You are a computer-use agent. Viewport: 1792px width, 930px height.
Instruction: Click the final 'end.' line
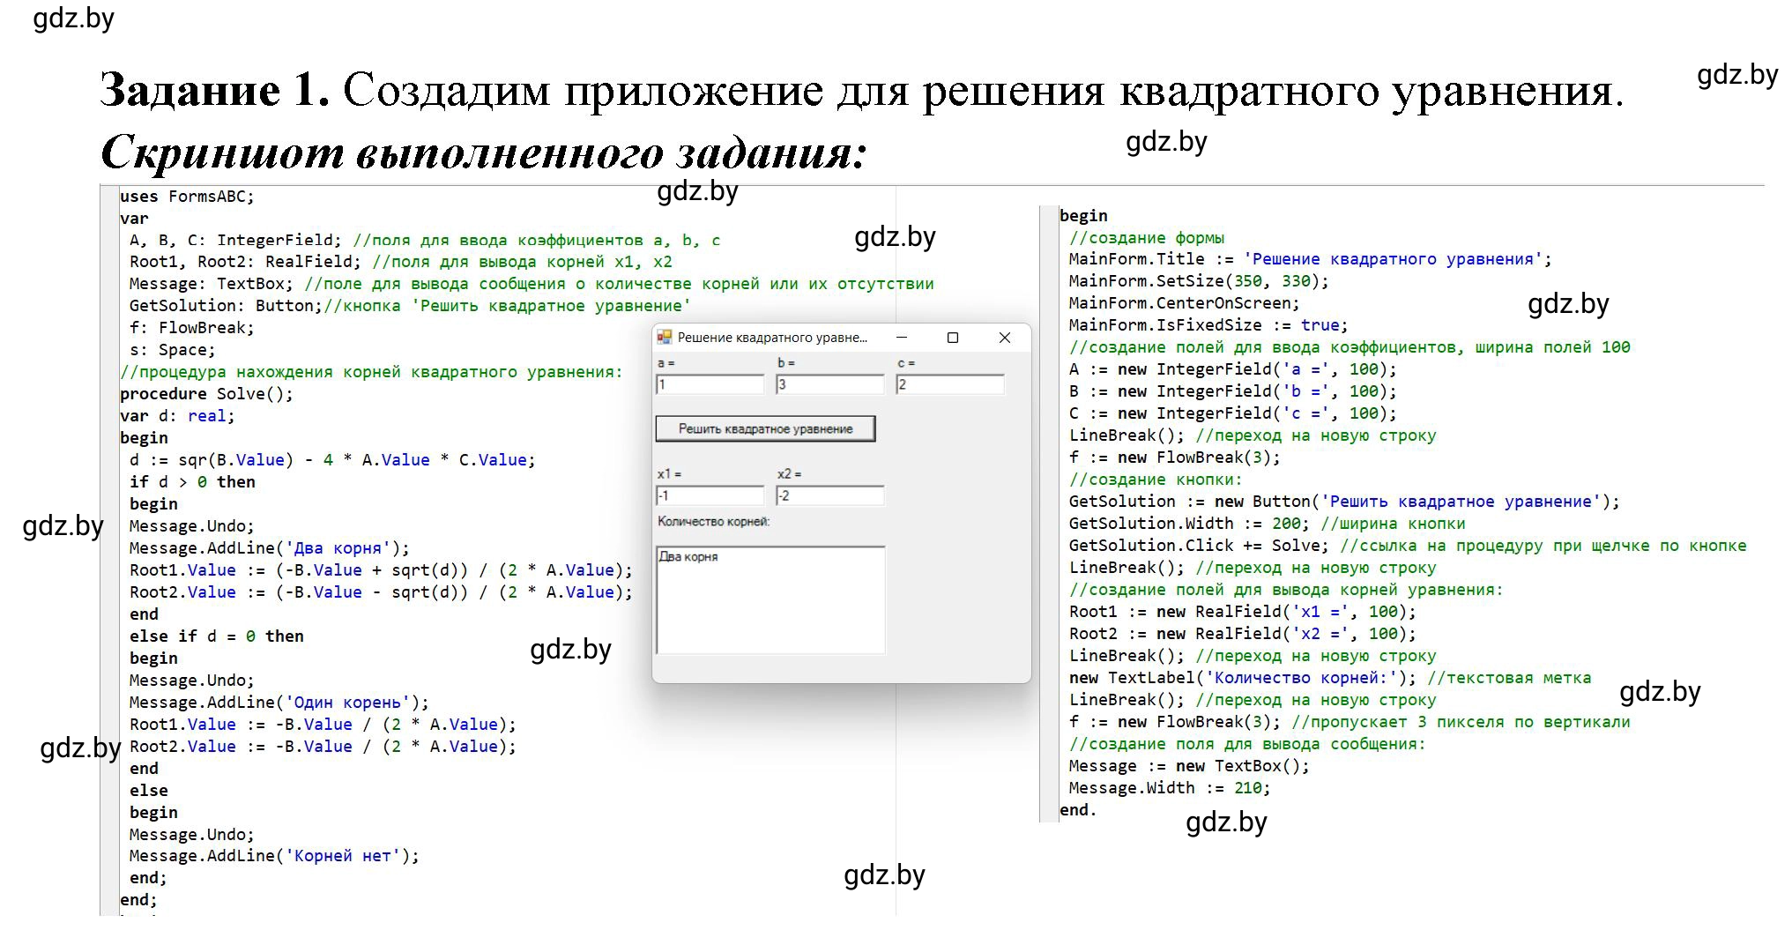[x=1078, y=810]
